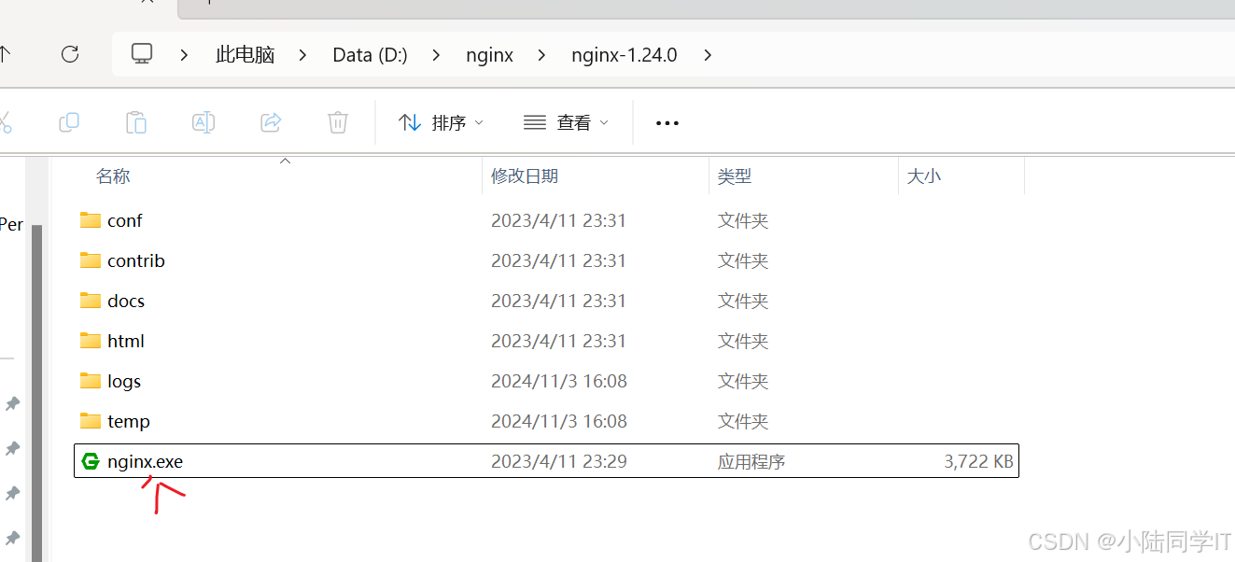Viewport: 1235px width, 562px height.
Task: Click date 2023/4/11 23:29 of nginx.exe
Action: click(x=559, y=461)
